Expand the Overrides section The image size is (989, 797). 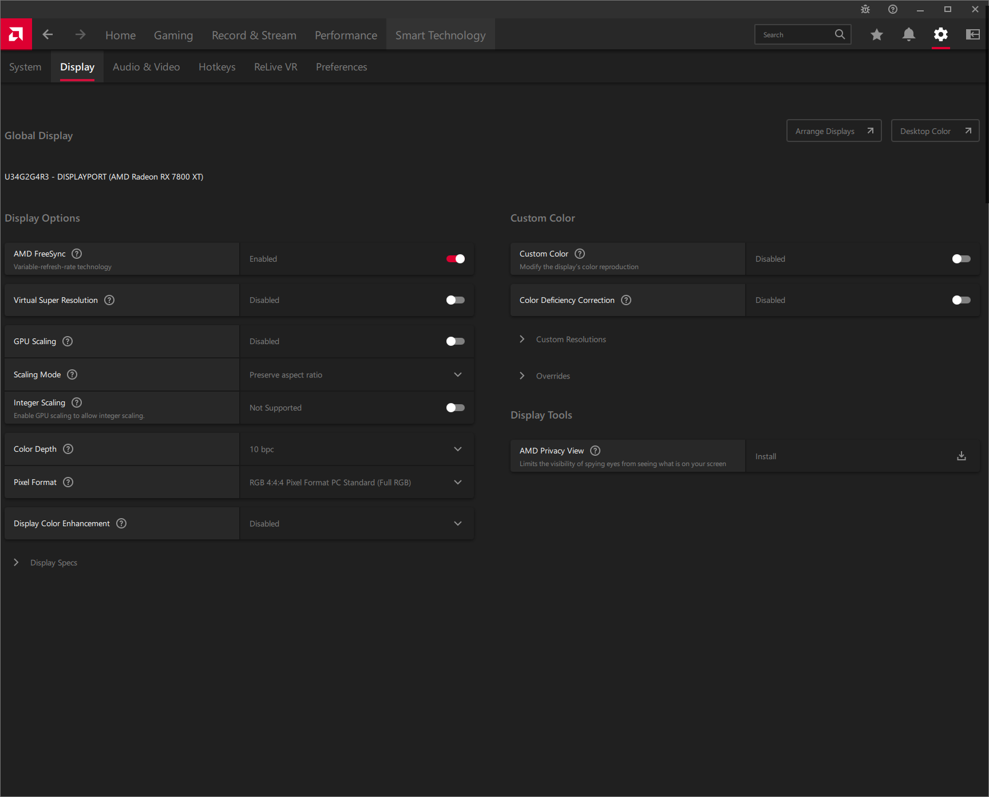coord(545,376)
